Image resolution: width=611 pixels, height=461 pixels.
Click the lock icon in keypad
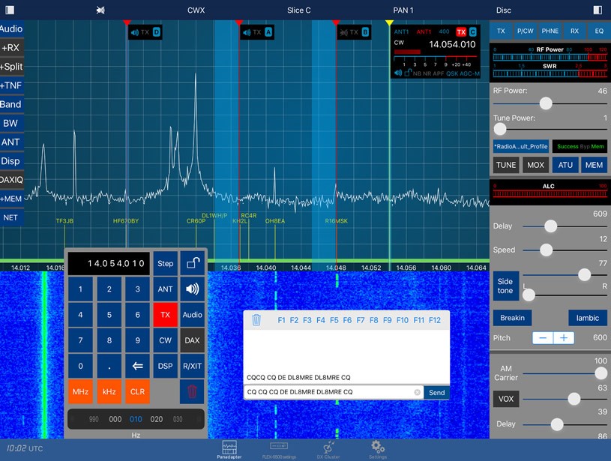pyautogui.click(x=193, y=263)
